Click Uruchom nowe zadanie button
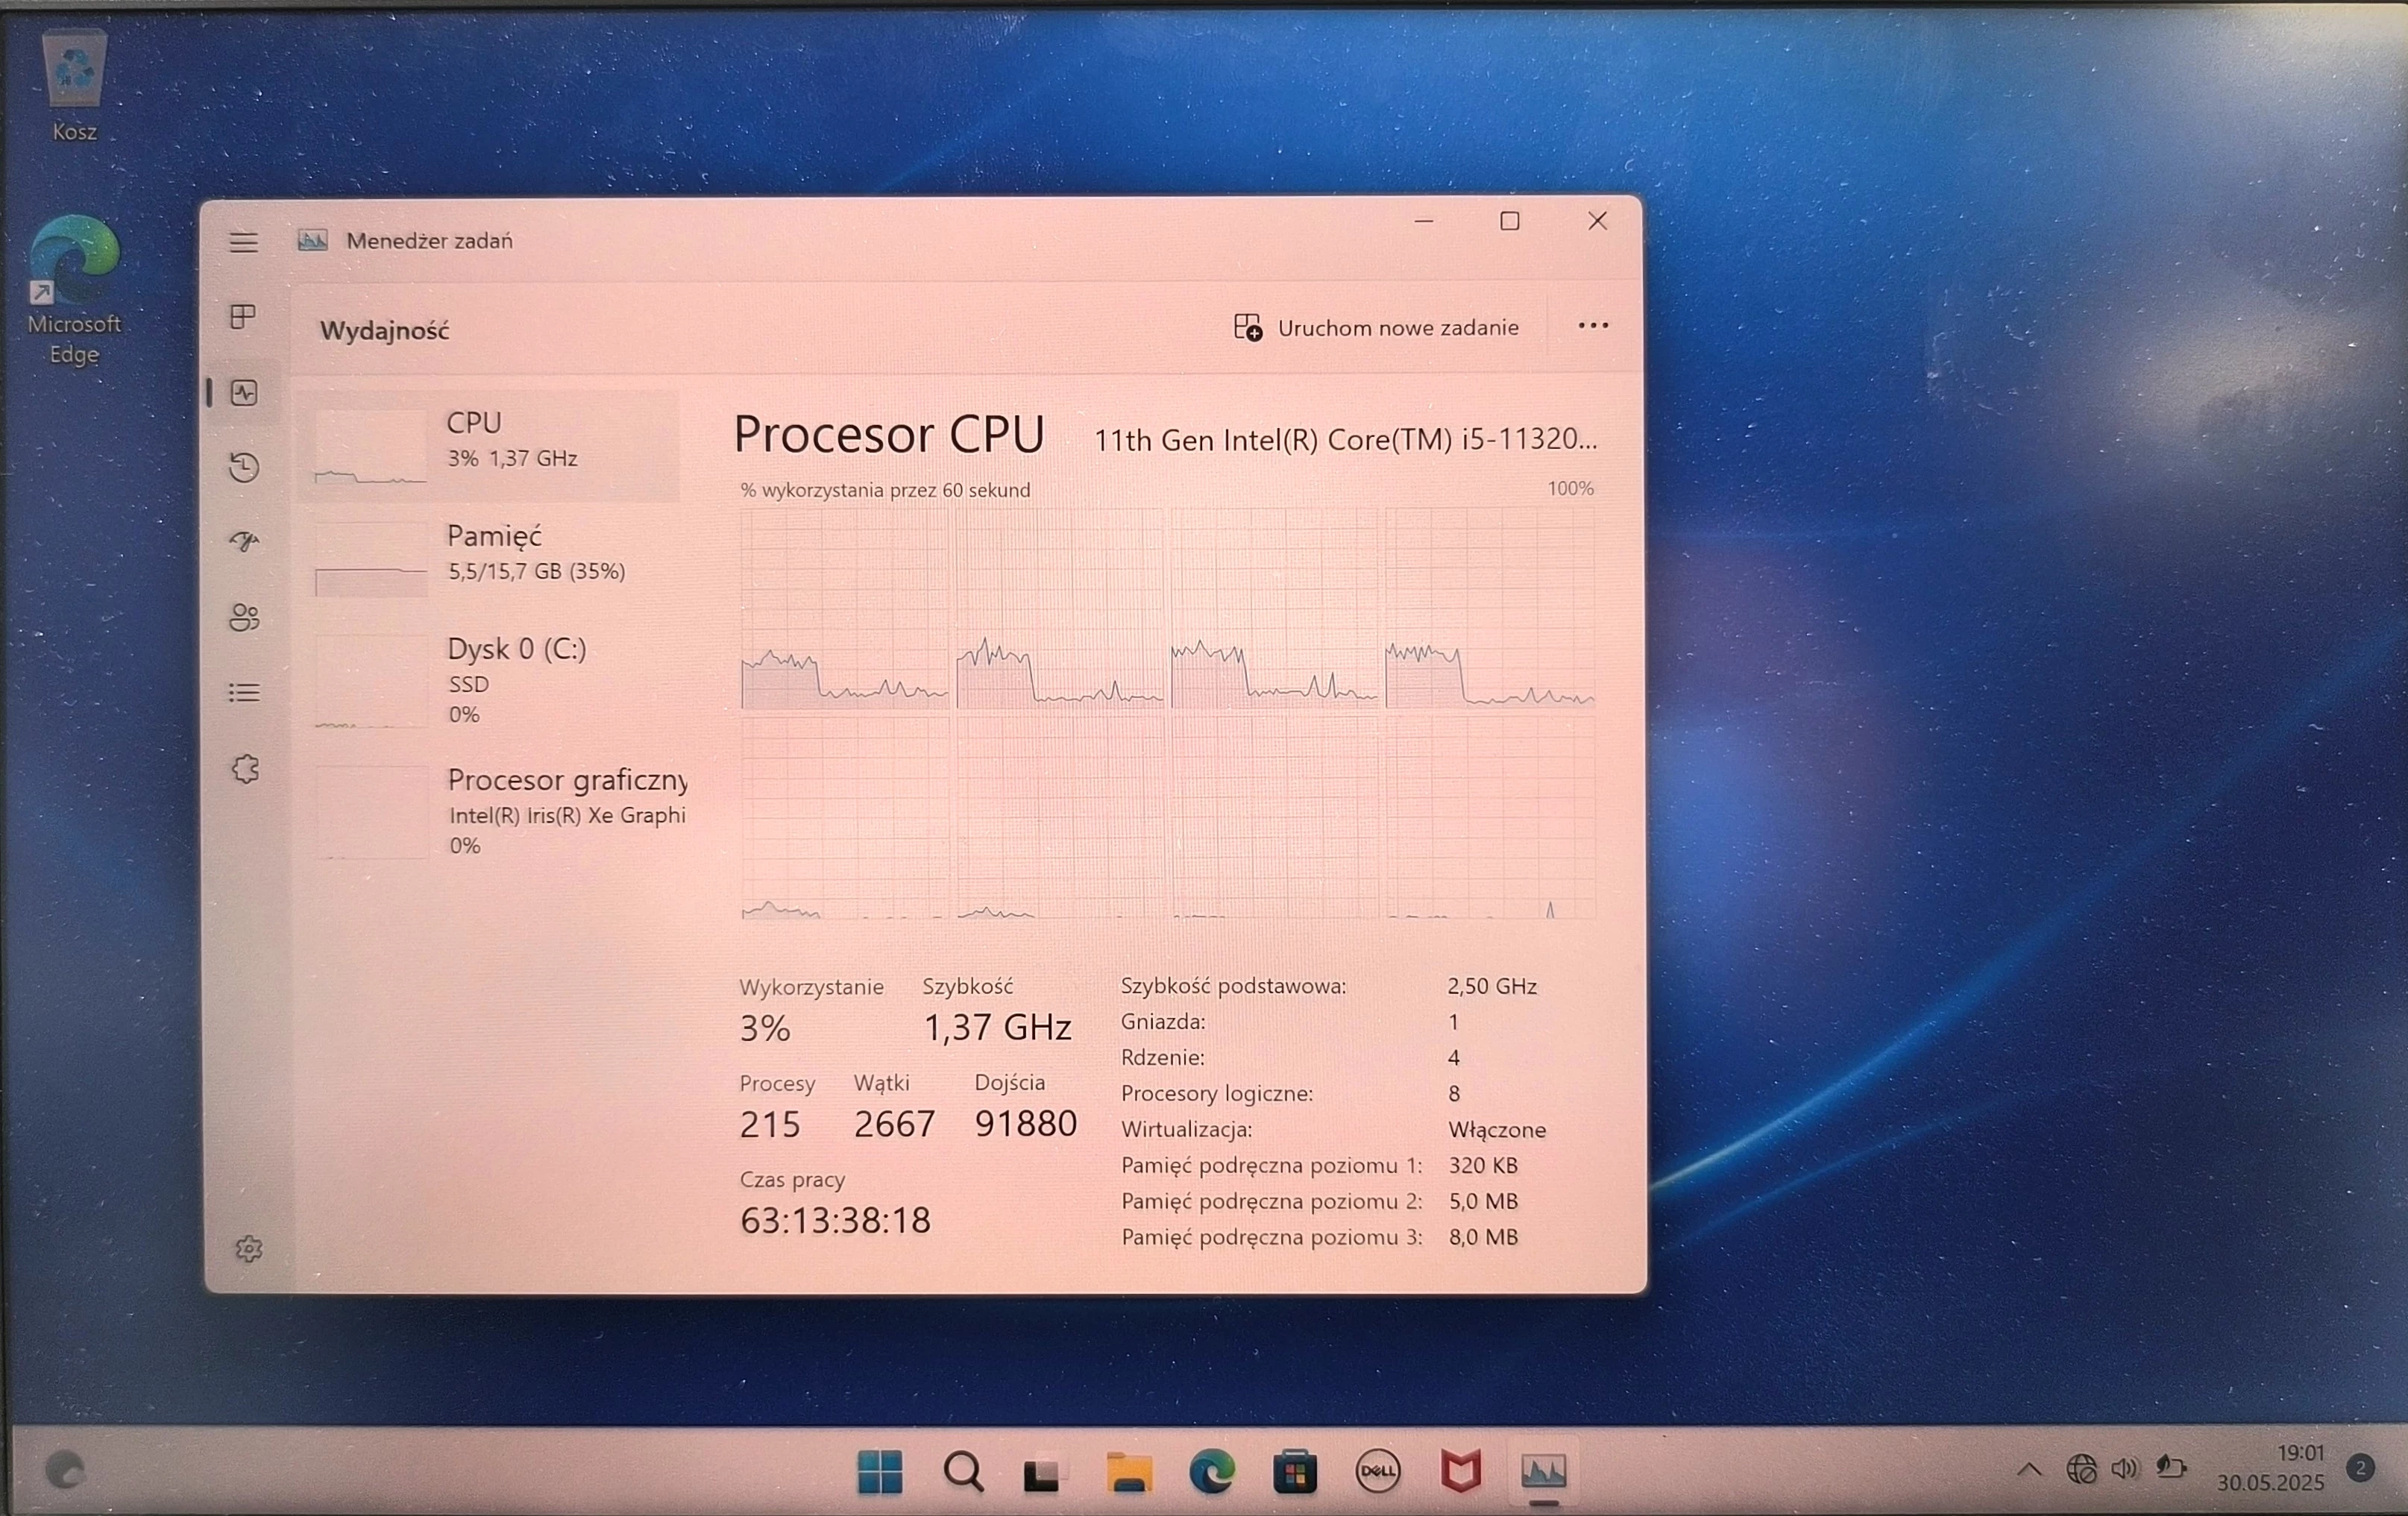The image size is (2408, 1516). [x=1376, y=327]
